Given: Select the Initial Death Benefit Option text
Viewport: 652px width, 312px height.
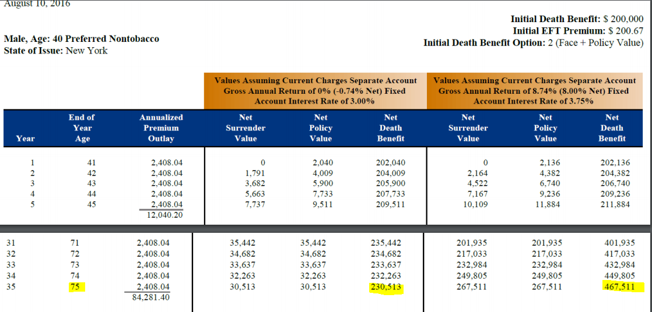Looking at the screenshot, I should coord(533,43).
